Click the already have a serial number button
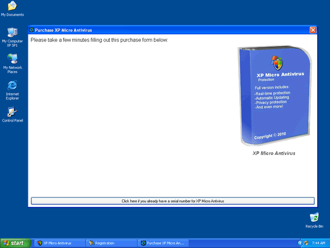 coord(173,201)
